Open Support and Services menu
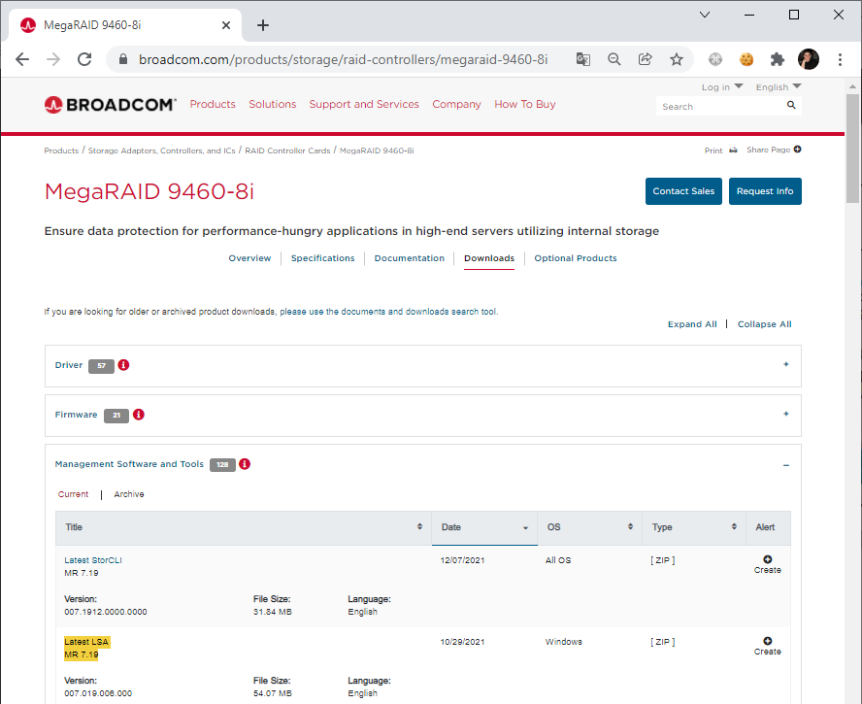The width and height of the screenshot is (862, 704). [x=364, y=104]
